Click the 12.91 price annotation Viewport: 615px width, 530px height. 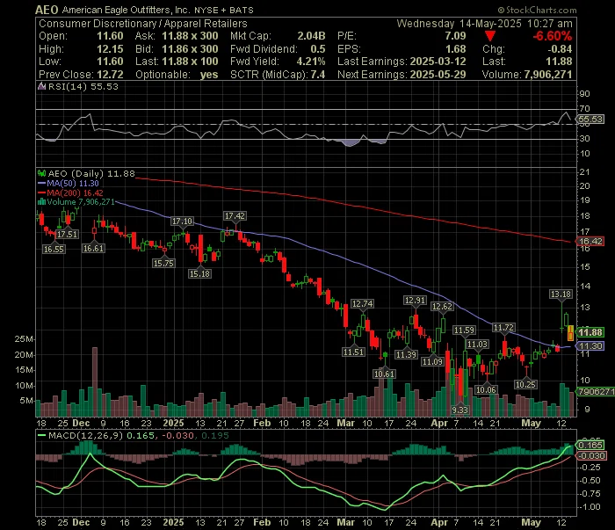point(415,301)
